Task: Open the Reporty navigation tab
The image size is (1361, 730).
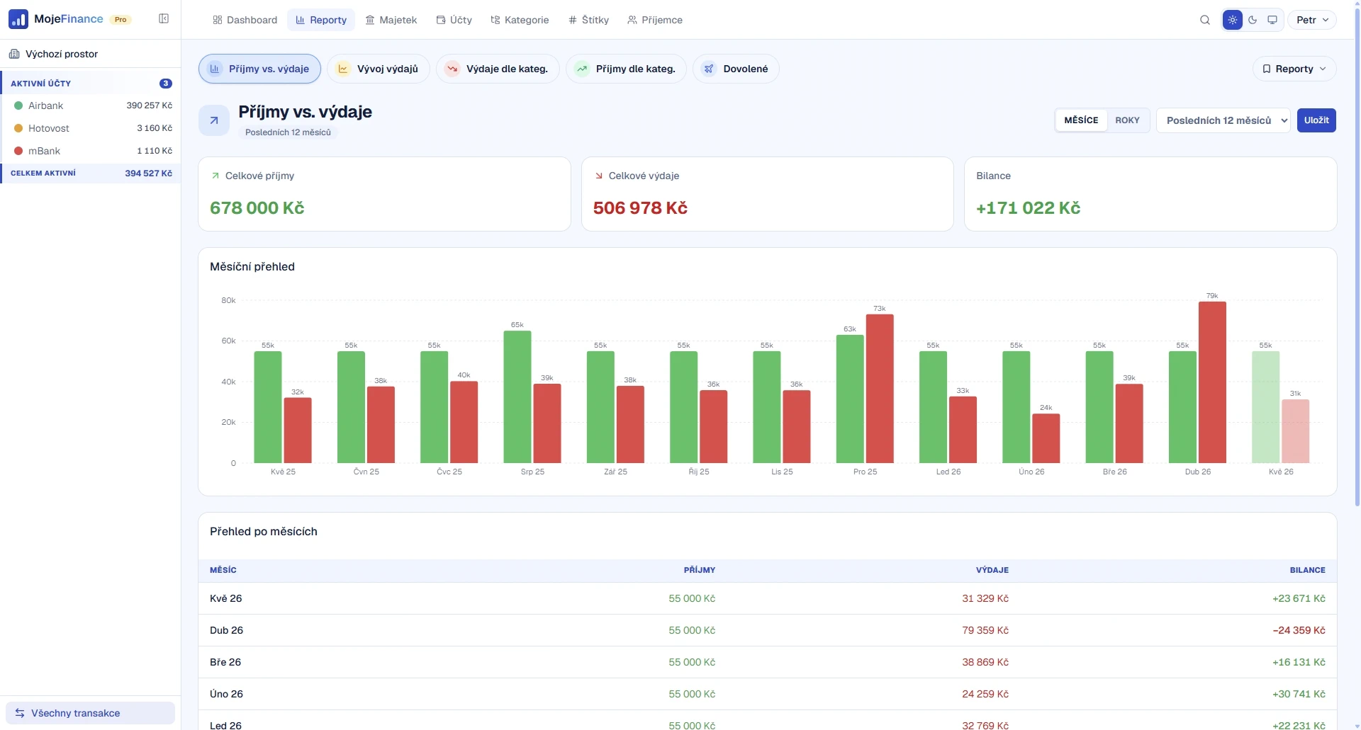Action: point(321,20)
